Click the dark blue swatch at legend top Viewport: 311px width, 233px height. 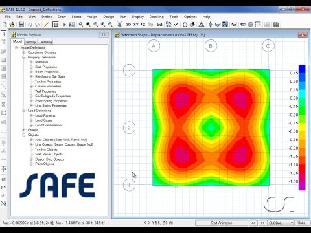302,69
